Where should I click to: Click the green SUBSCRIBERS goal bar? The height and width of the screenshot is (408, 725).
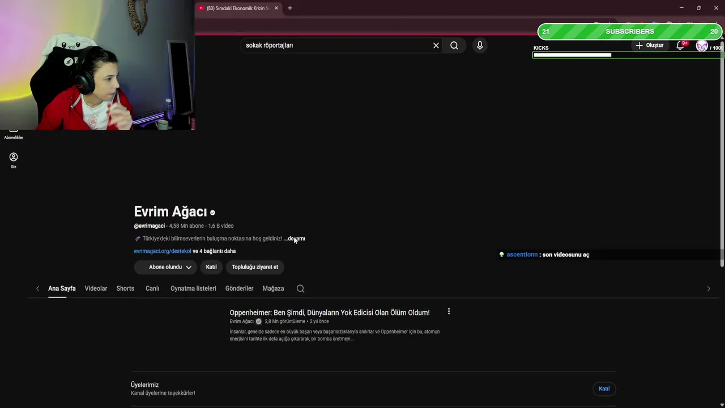(x=630, y=31)
